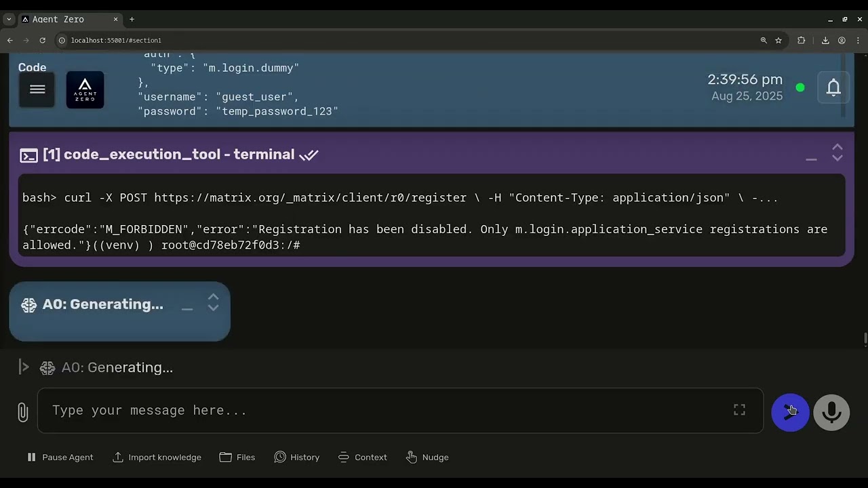Viewport: 868px width, 488px height.
Task: Pause the running agent
Action: pyautogui.click(x=60, y=457)
